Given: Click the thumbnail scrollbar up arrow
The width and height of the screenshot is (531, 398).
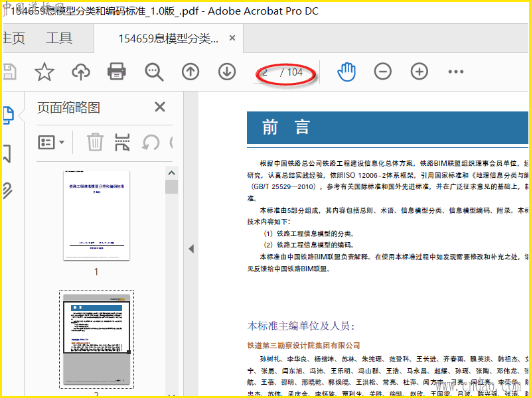Looking at the screenshot, I should (172, 173).
